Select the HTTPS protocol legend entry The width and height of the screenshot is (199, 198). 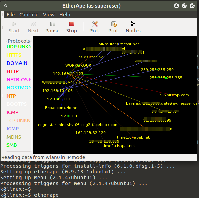point(14,55)
